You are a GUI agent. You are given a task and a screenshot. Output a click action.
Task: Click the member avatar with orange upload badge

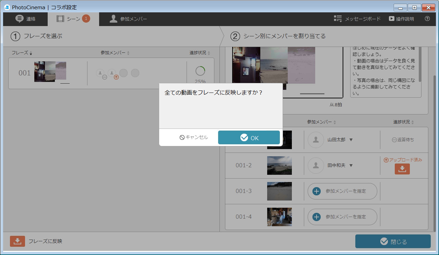(x=111, y=73)
